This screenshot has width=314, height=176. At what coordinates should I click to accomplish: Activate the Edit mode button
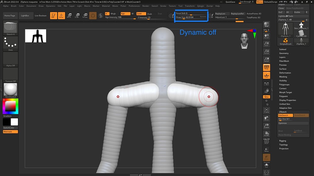53,16
